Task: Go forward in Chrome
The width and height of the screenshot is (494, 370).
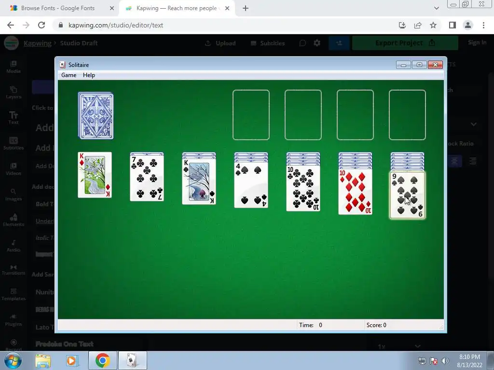Action: point(26,25)
